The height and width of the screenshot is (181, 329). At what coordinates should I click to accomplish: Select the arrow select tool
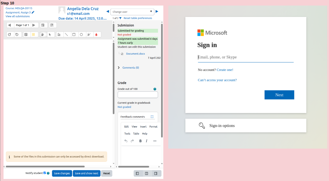tap(50, 34)
